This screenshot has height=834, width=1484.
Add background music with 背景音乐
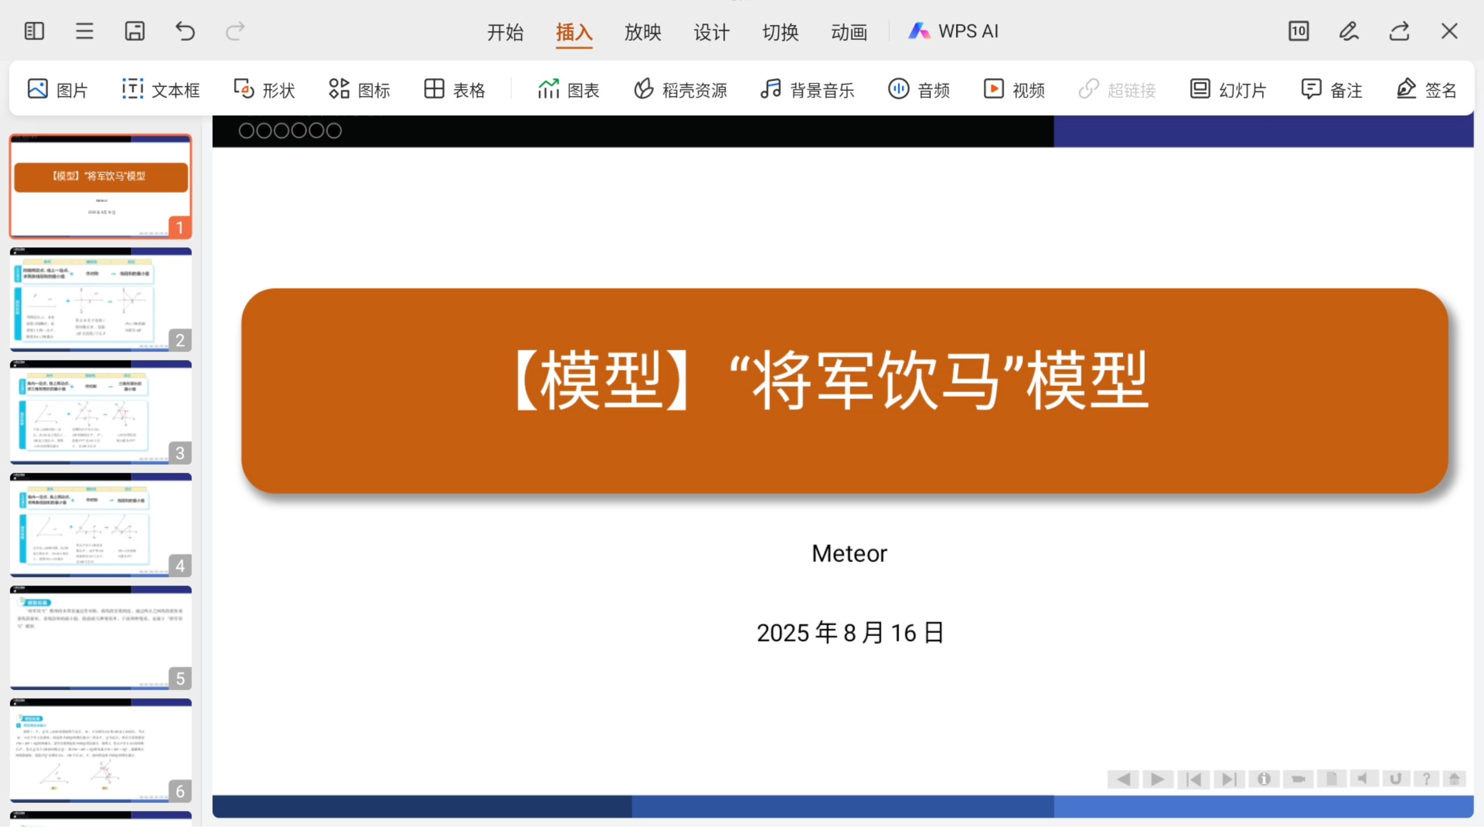coord(807,90)
